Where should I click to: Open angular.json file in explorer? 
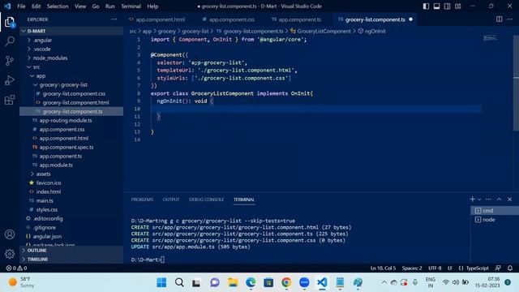pos(71,236)
